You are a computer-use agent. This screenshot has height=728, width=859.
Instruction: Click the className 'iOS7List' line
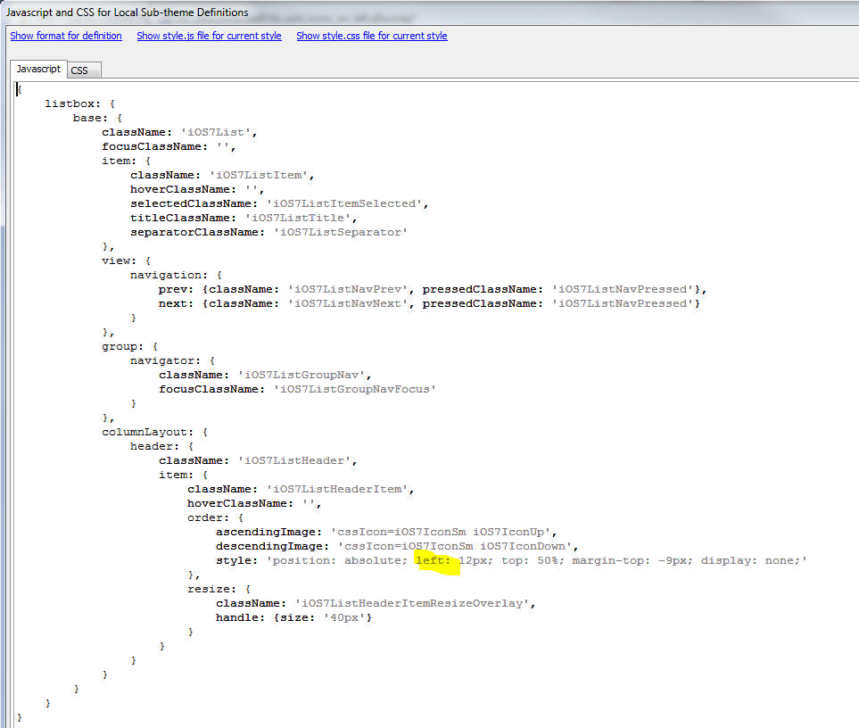pos(179,132)
